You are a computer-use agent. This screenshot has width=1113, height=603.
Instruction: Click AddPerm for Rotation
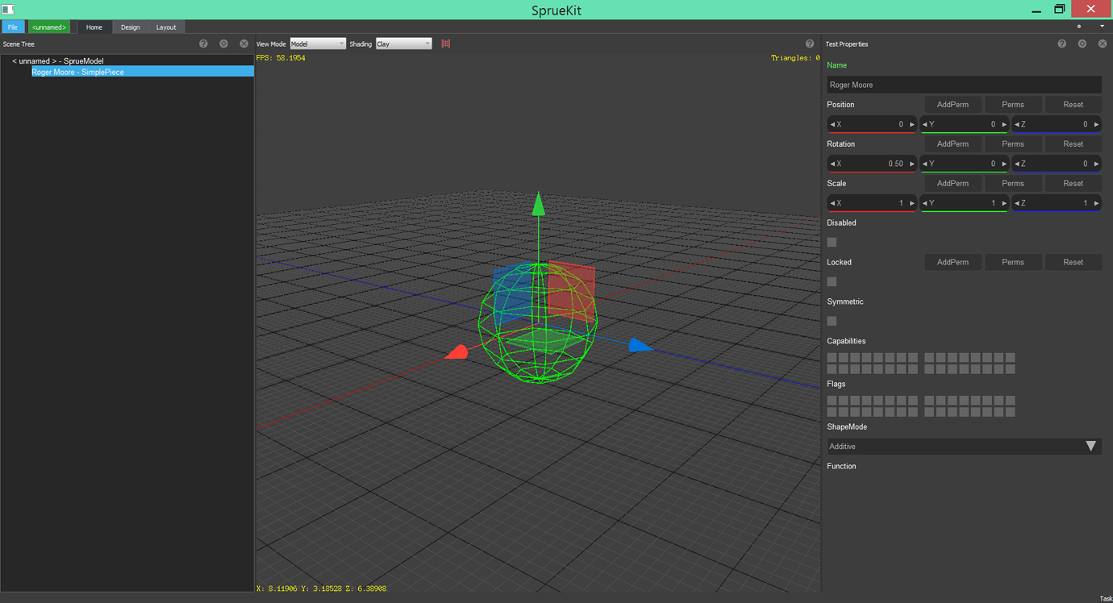click(x=953, y=144)
